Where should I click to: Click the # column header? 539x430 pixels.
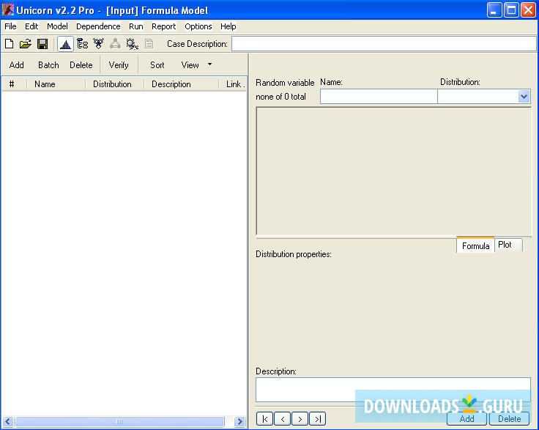[14, 84]
